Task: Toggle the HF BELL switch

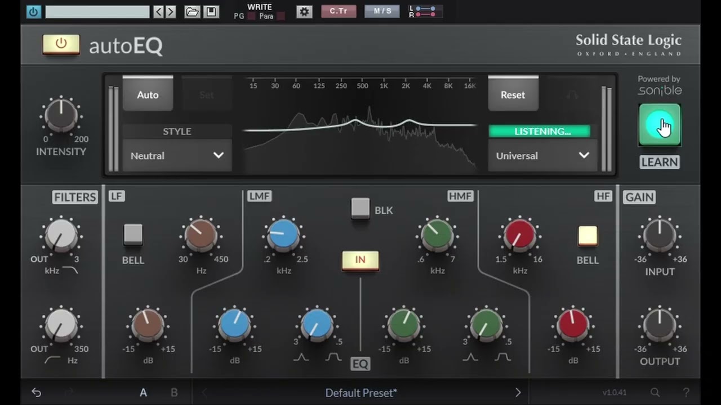Action: (x=588, y=236)
